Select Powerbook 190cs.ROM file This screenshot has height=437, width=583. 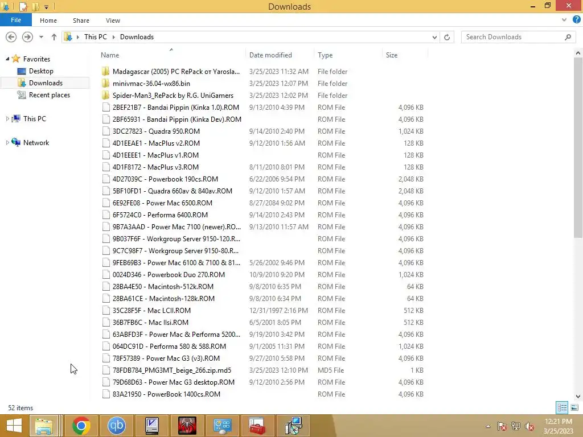[x=165, y=179]
